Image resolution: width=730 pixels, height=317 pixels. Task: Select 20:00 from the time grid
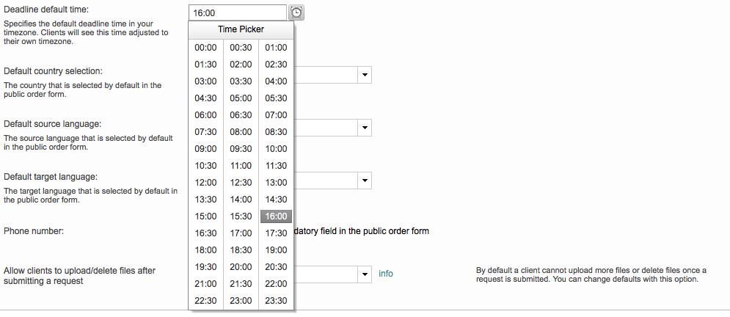[241, 267]
